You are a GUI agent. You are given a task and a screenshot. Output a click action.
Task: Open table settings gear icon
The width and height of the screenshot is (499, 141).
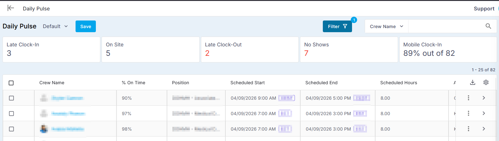pyautogui.click(x=486, y=82)
